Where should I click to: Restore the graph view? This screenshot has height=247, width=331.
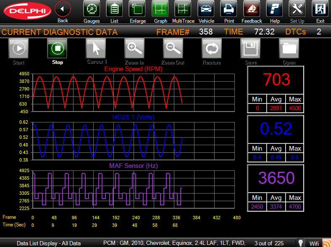point(212,48)
